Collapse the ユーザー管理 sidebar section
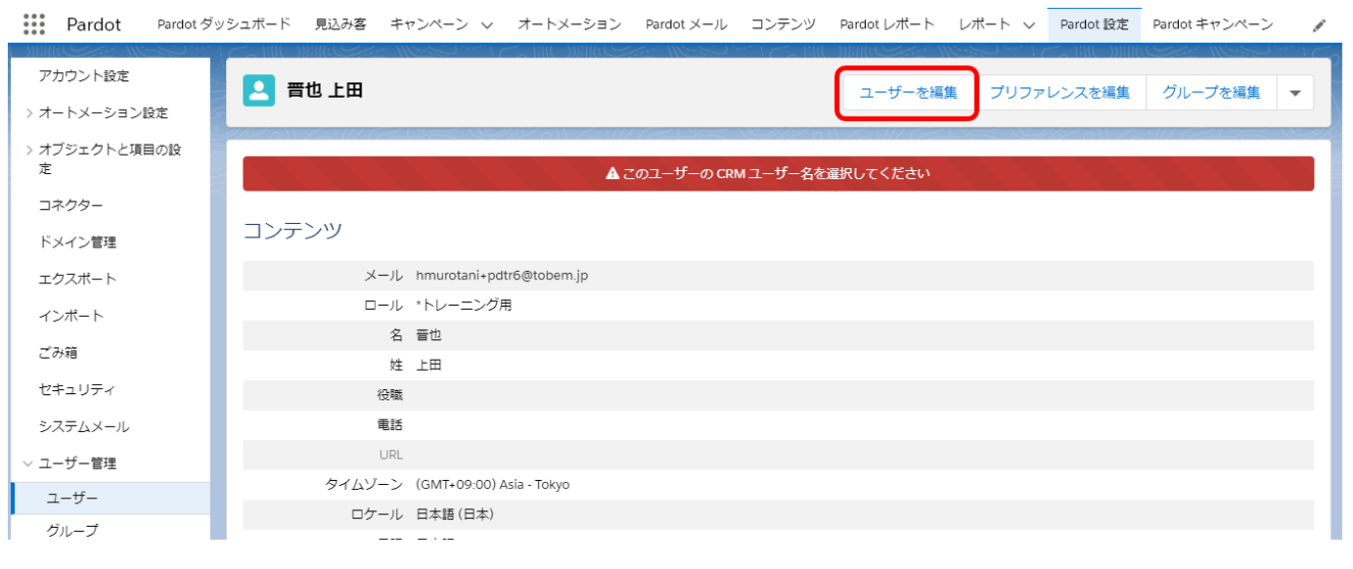 coord(28,463)
